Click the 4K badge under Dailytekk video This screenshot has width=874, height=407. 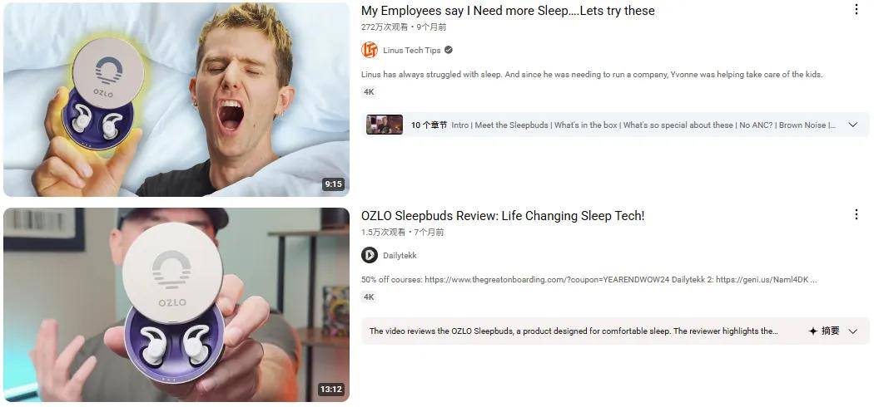pyautogui.click(x=369, y=297)
